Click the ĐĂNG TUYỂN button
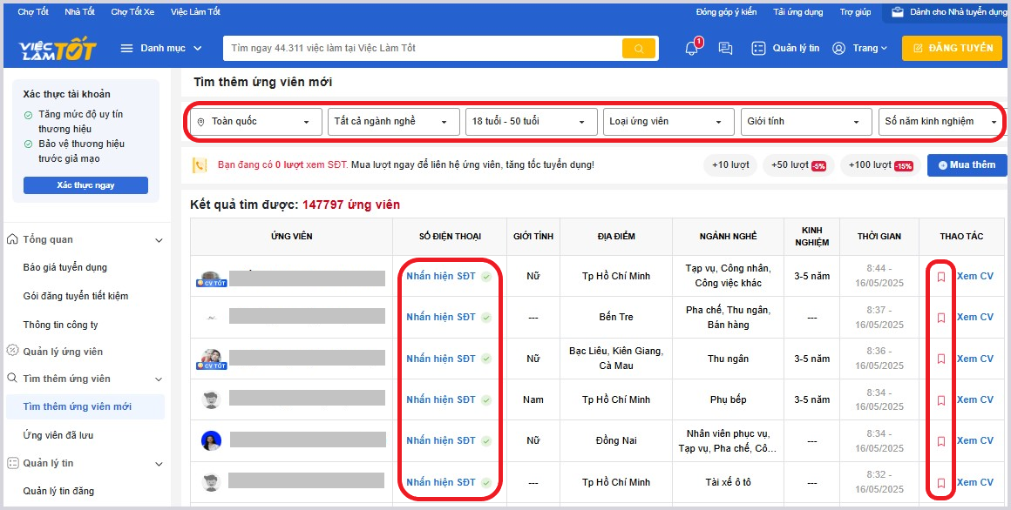1011x510 pixels. (953, 48)
